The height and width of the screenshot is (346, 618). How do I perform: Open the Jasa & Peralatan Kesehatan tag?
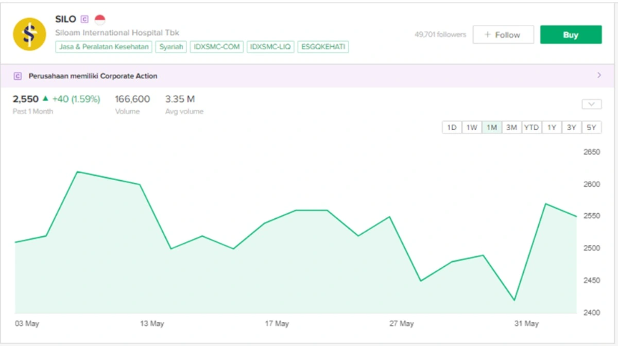tap(104, 47)
